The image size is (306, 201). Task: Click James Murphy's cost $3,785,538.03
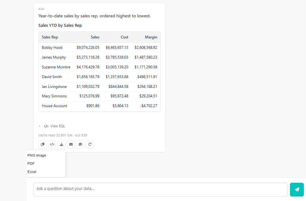pos(117,57)
